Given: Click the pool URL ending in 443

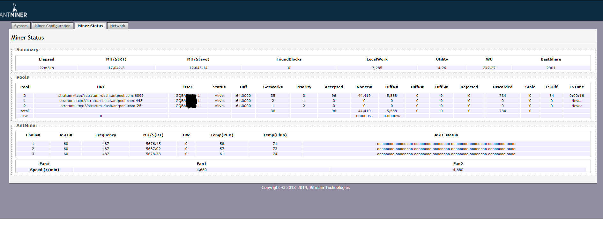Looking at the screenshot, I should point(101,101).
